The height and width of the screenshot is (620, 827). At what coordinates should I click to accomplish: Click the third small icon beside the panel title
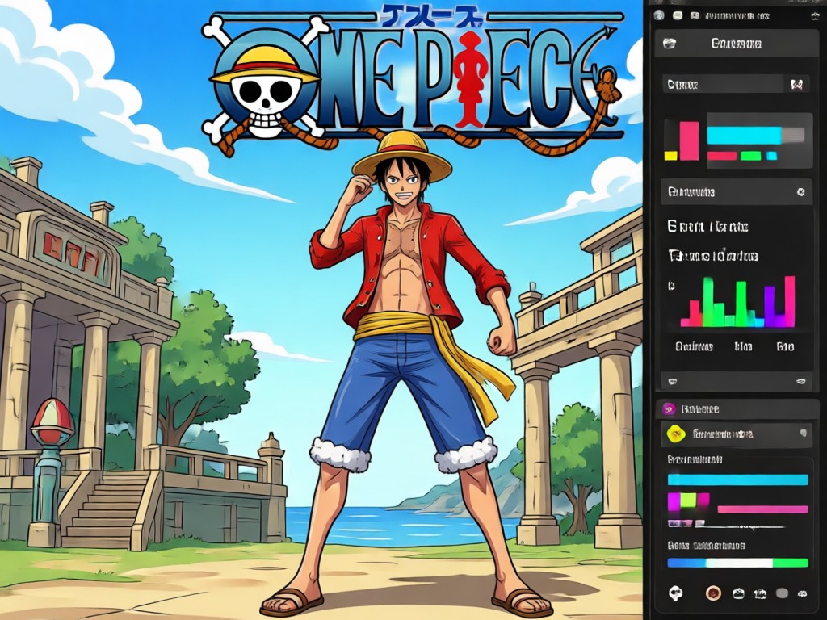[x=695, y=16]
